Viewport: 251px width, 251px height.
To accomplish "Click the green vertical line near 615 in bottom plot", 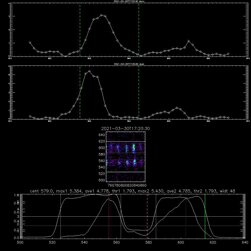I will pyautogui.click(x=205, y=216).
